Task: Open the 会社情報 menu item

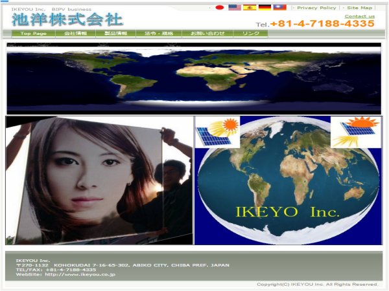Action: click(73, 34)
